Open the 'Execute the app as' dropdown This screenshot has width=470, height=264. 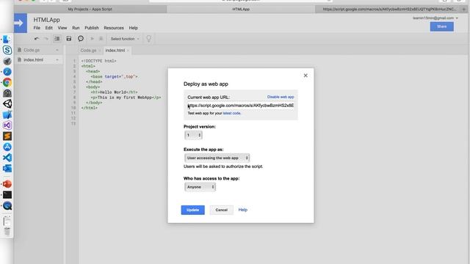[x=217, y=158]
